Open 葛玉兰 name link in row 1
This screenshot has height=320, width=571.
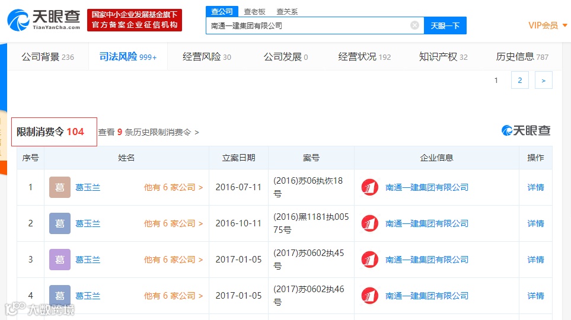(88, 187)
